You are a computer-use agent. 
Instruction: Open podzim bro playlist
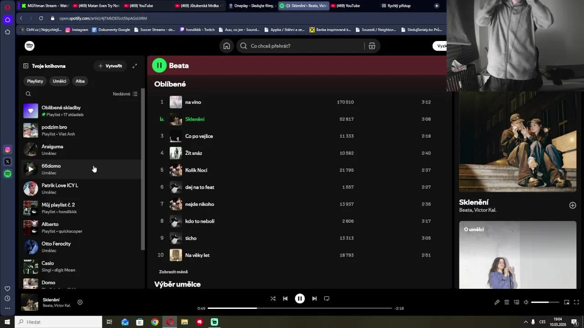tap(81, 130)
